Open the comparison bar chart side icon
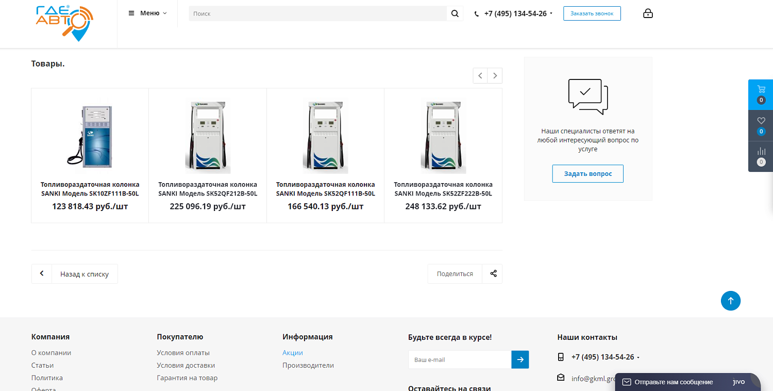The height and width of the screenshot is (391, 773). [x=761, y=156]
